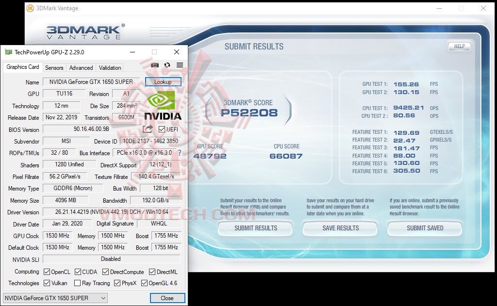The width and height of the screenshot is (497, 306).
Task: Click the Memory Size 4096 MB field
Action: tap(66, 200)
